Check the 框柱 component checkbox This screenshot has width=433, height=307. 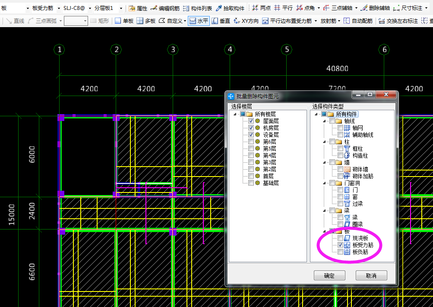[x=341, y=149]
